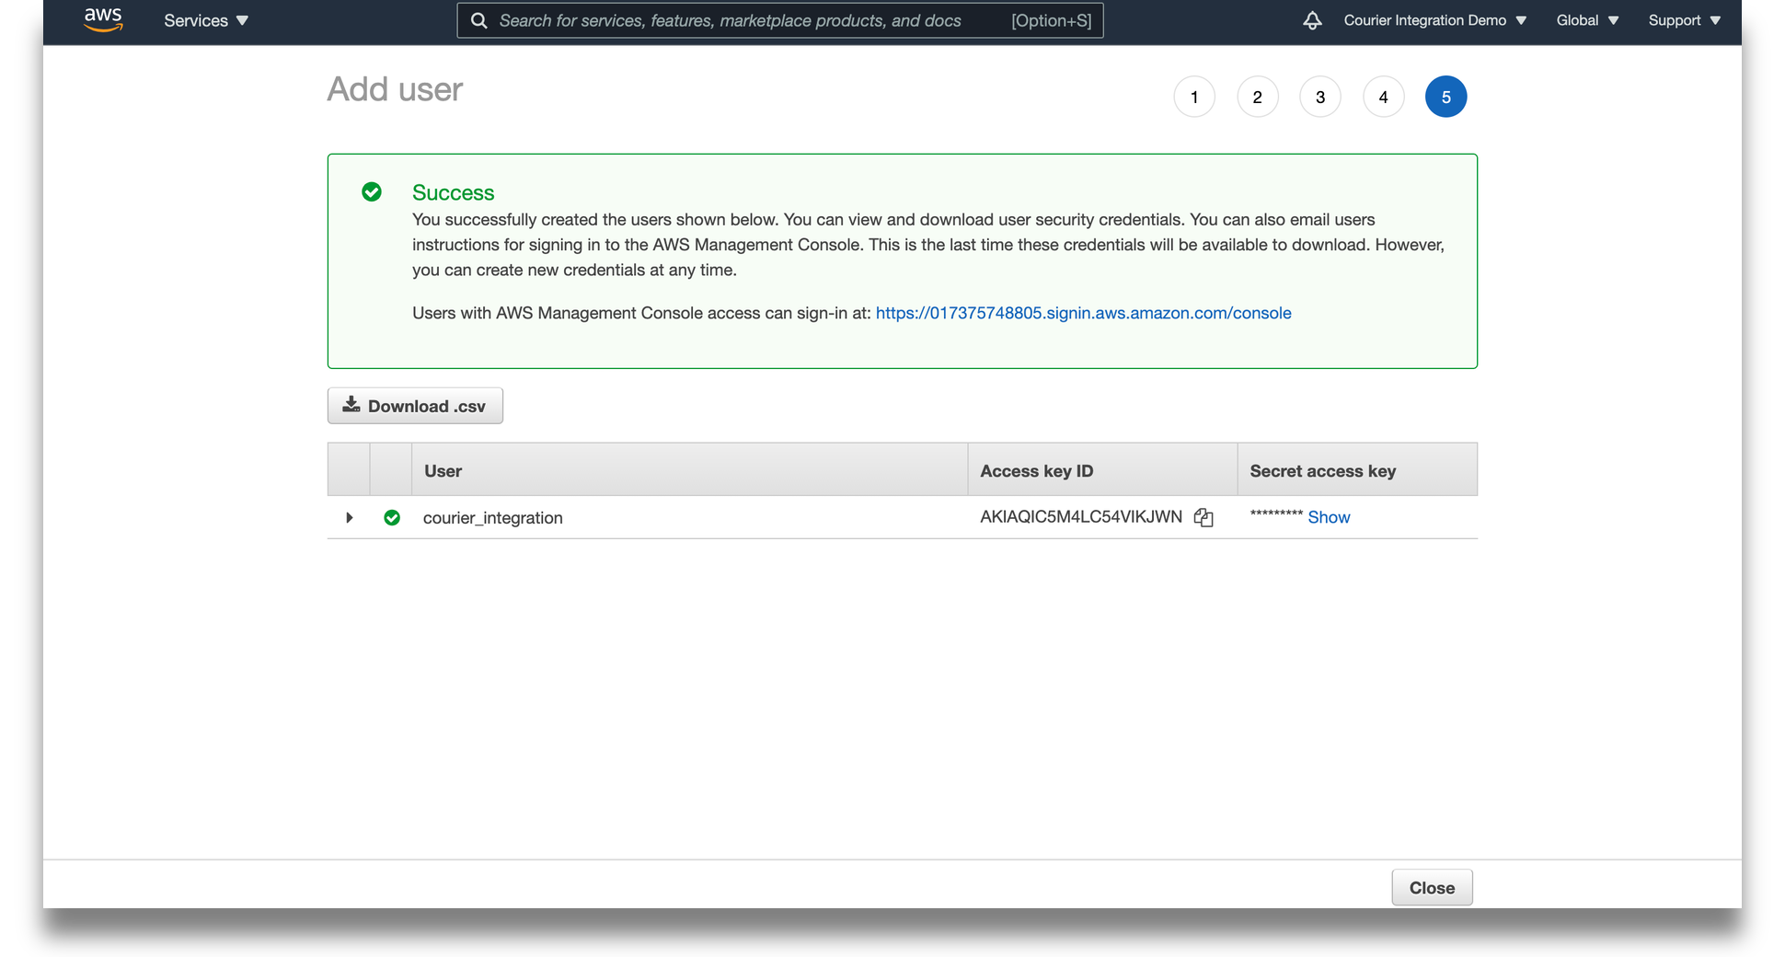Select the active step 5 circle
The image size is (1785, 957).
[x=1446, y=97]
